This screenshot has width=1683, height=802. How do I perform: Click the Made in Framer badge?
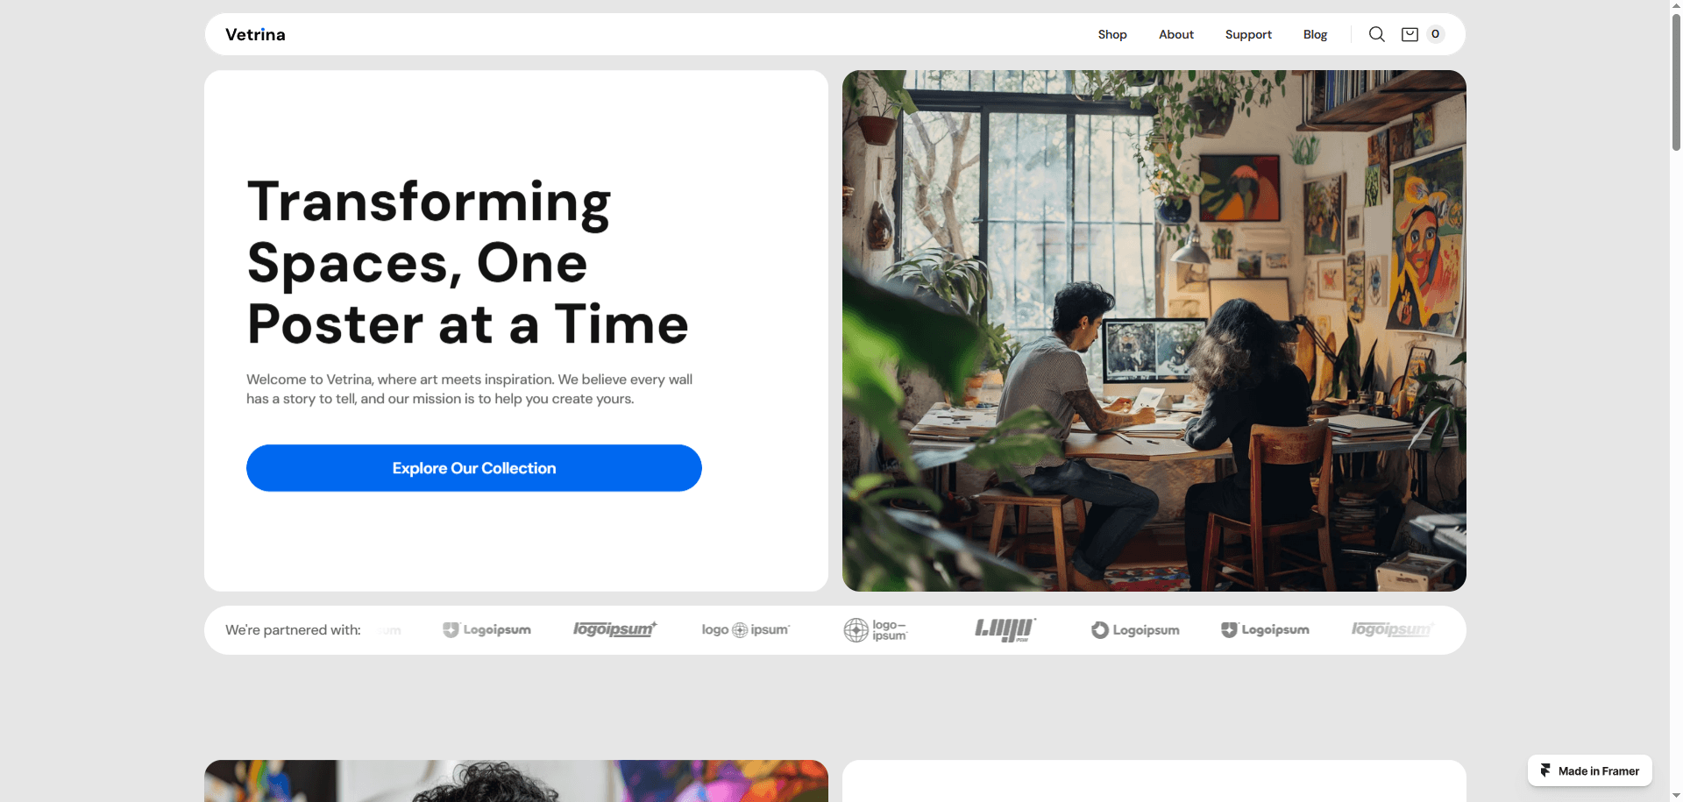tap(1590, 770)
